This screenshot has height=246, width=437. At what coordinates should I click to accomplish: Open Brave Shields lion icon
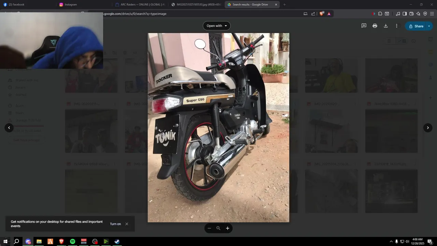click(322, 14)
